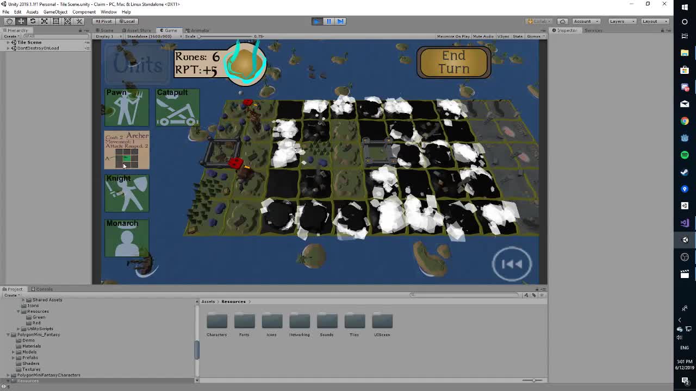
Task: Click Assets in the breadcrumb path
Action: click(208, 301)
